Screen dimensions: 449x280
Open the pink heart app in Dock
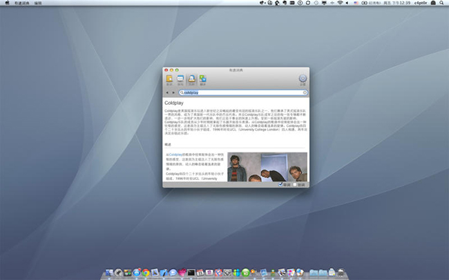coord(182,272)
